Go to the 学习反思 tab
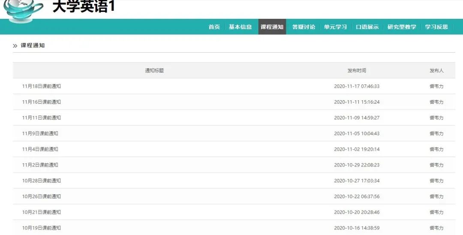Image resolution: width=463 pixels, height=235 pixels. [436, 27]
